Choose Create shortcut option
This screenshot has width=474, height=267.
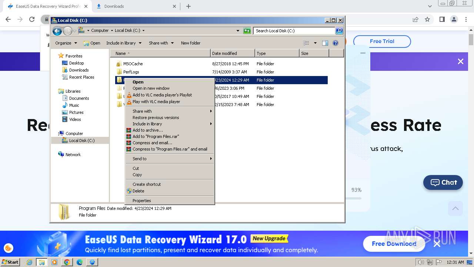point(170,184)
